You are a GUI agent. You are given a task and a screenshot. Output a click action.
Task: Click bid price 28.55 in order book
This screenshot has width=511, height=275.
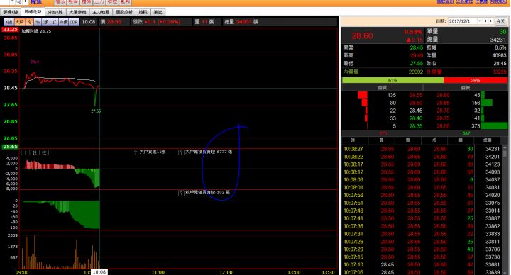tap(416, 95)
